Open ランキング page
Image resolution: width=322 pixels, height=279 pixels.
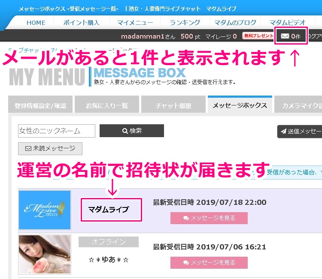point(185,23)
